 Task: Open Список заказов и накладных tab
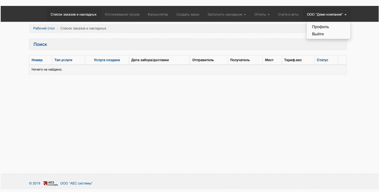pos(73,15)
